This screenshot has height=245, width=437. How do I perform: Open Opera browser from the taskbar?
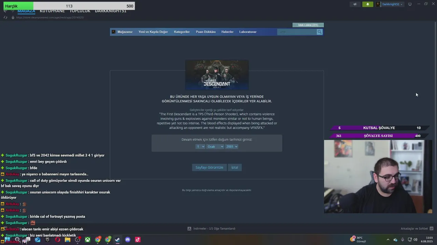pyautogui.click(x=58, y=240)
